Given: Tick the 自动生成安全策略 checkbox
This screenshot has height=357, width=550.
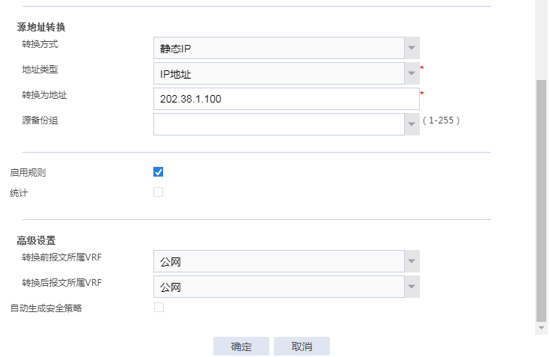Looking at the screenshot, I should coord(159,307).
